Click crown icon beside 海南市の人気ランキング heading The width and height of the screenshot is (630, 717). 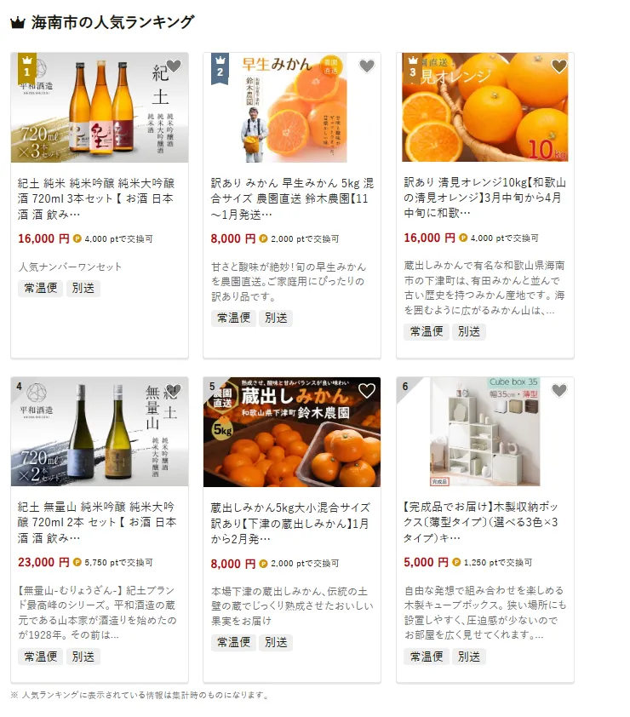coord(17,22)
